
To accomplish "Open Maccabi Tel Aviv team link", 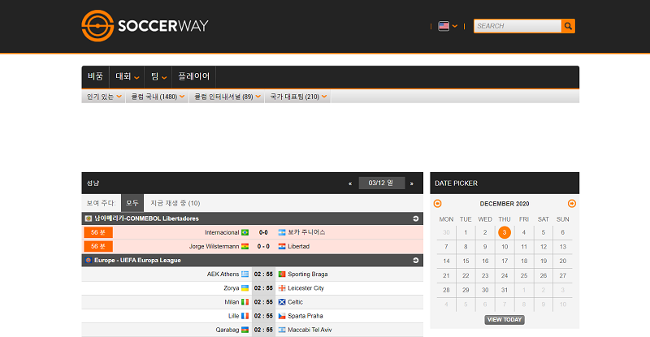I will tap(310, 330).
